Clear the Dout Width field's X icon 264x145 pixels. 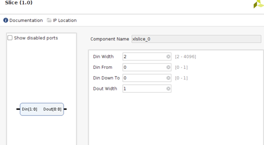tap(168, 89)
